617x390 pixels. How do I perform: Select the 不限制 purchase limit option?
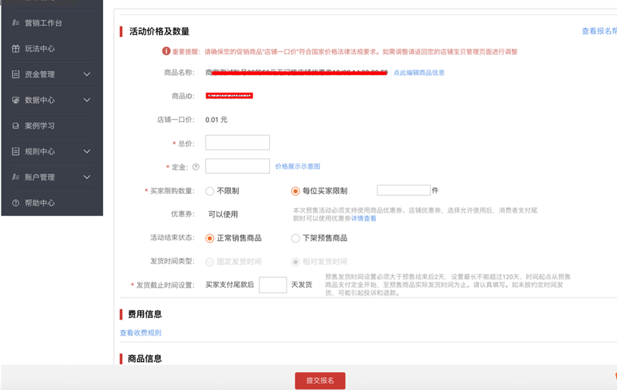(210, 192)
